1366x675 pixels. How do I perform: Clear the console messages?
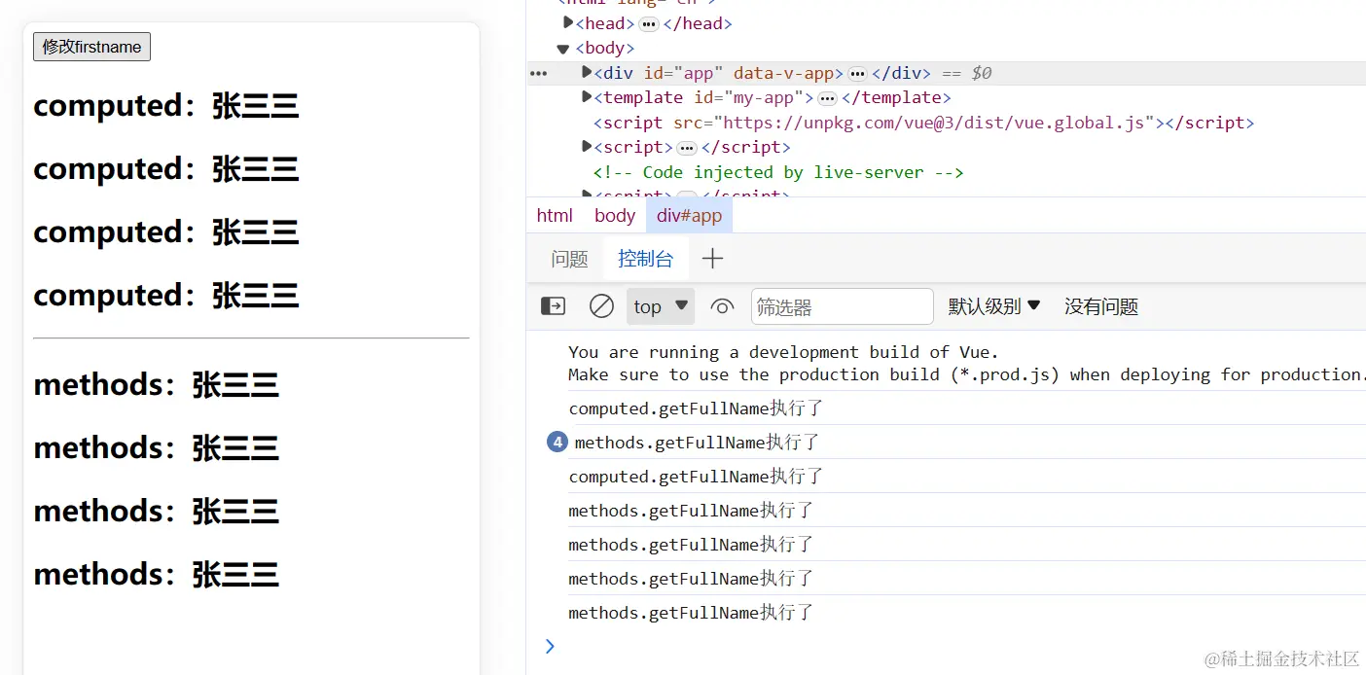click(x=601, y=305)
